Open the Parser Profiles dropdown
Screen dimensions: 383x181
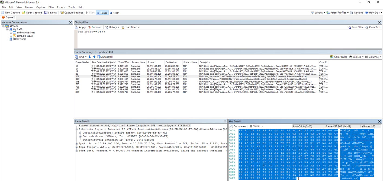pyautogui.click(x=337, y=13)
